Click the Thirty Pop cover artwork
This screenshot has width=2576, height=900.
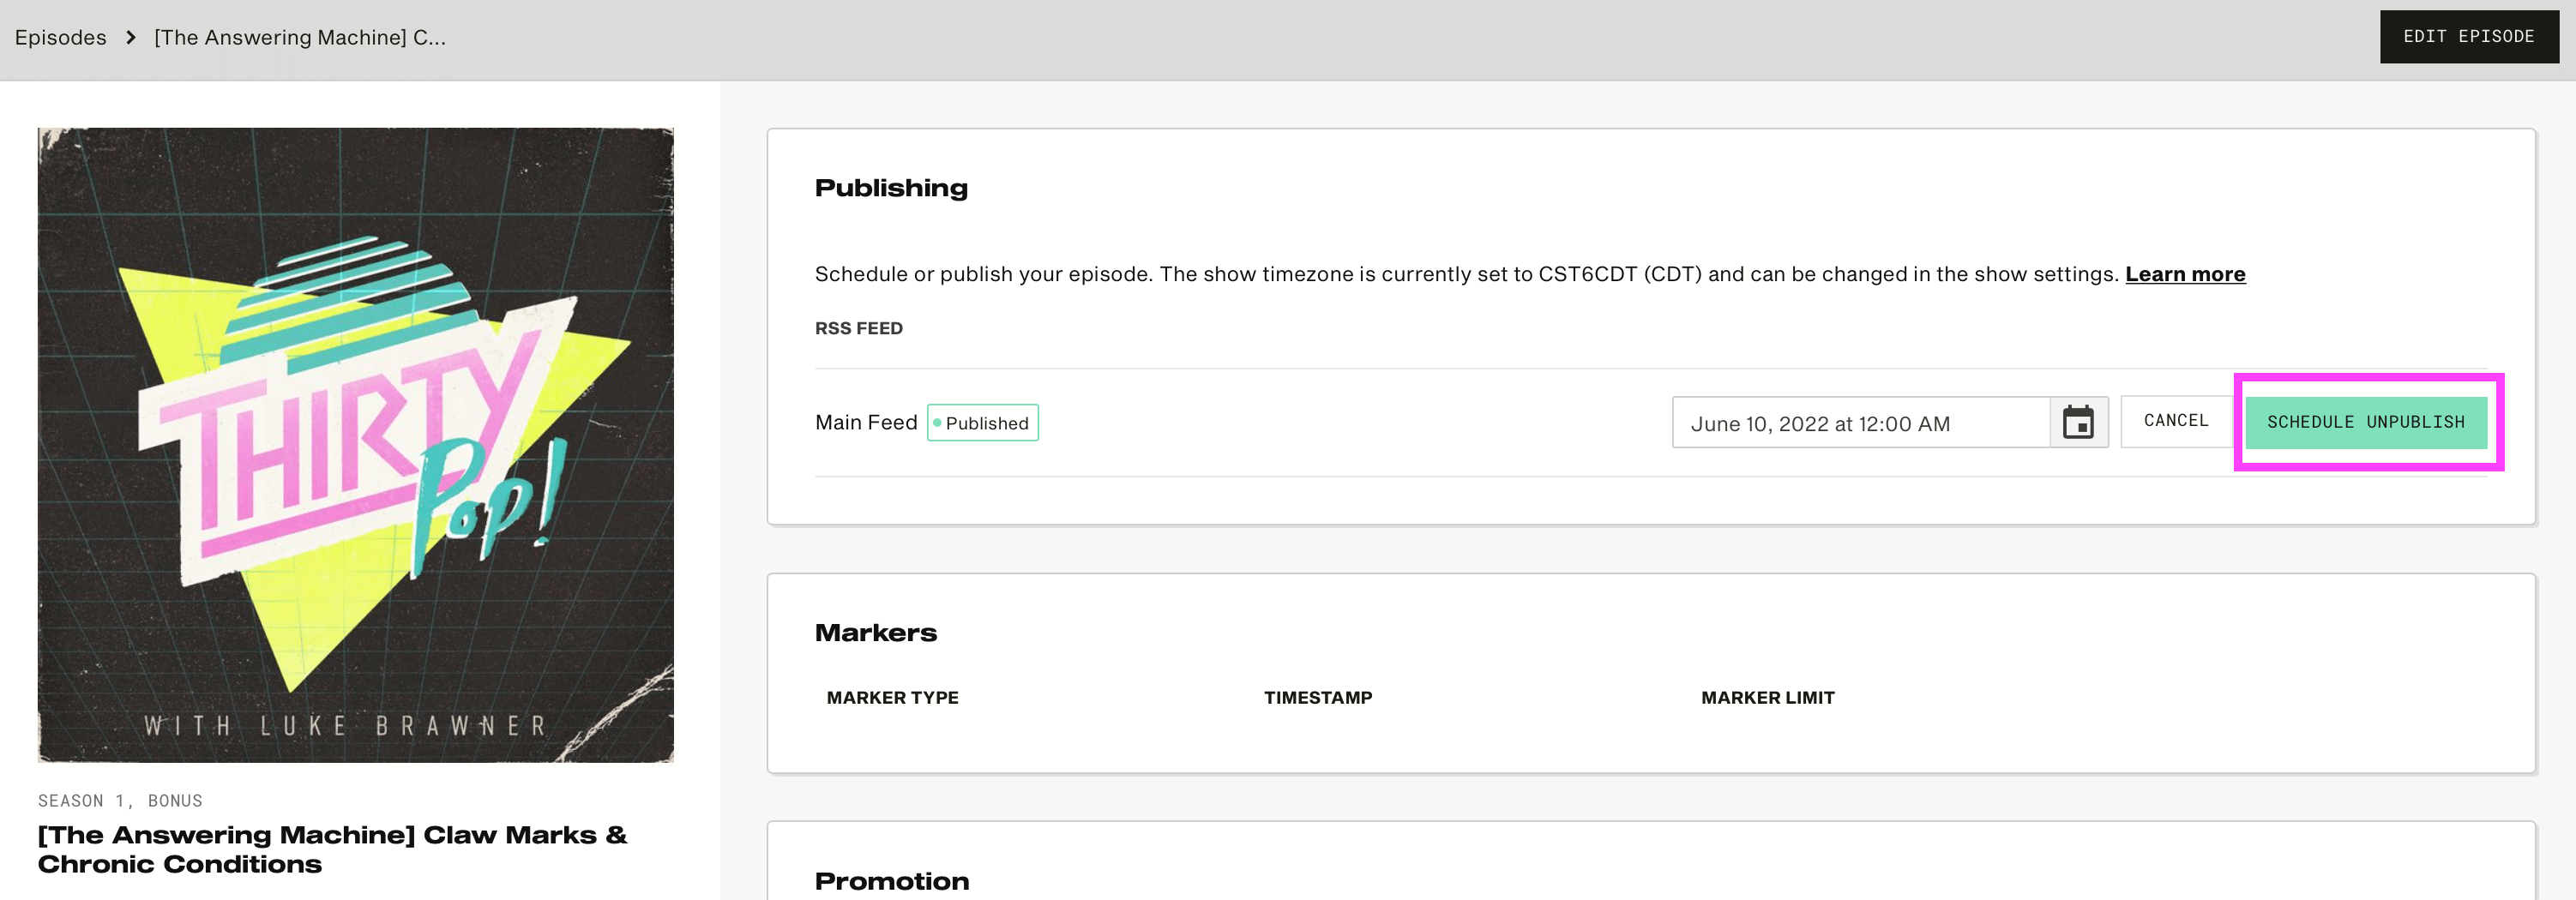click(356, 445)
